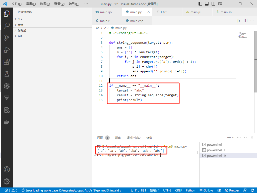Select first powershell terminal in list
Screen dimensions: 257x193
pos(228,144)
